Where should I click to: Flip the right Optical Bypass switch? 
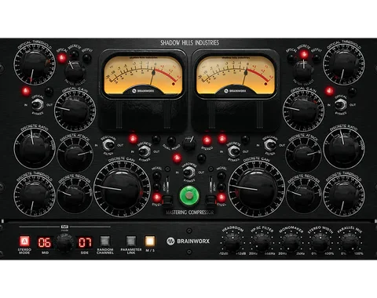click(x=340, y=105)
